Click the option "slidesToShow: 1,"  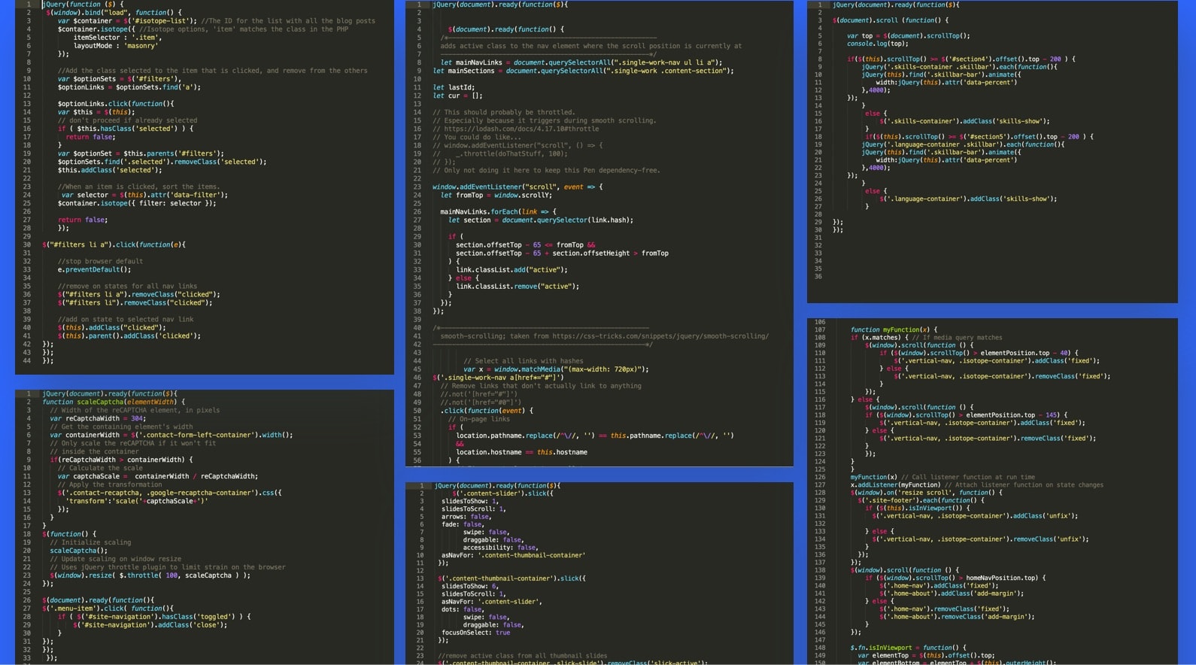point(470,501)
